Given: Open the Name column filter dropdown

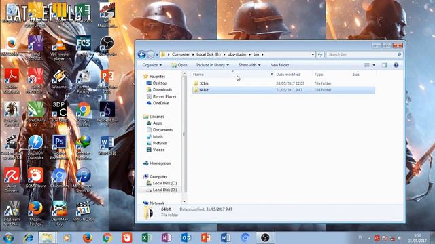Looking at the screenshot, I should tap(272, 74).
